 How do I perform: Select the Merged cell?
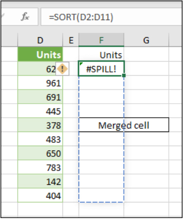tap(124, 125)
